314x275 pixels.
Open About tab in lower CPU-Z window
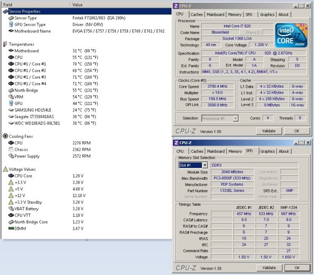pyautogui.click(x=284, y=151)
